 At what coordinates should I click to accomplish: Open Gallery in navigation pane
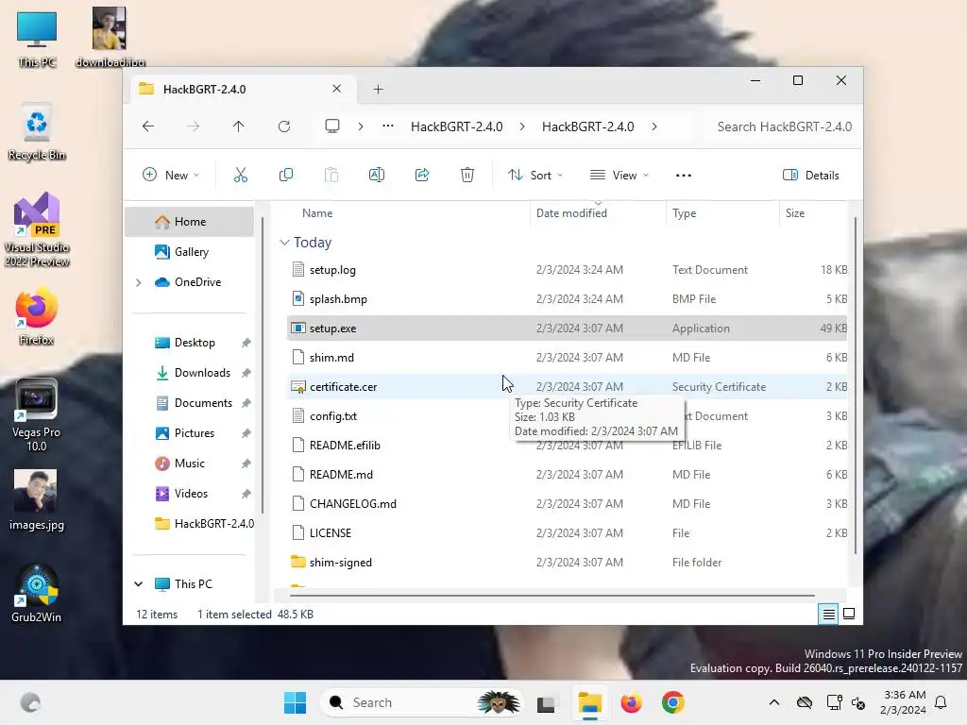(x=191, y=252)
